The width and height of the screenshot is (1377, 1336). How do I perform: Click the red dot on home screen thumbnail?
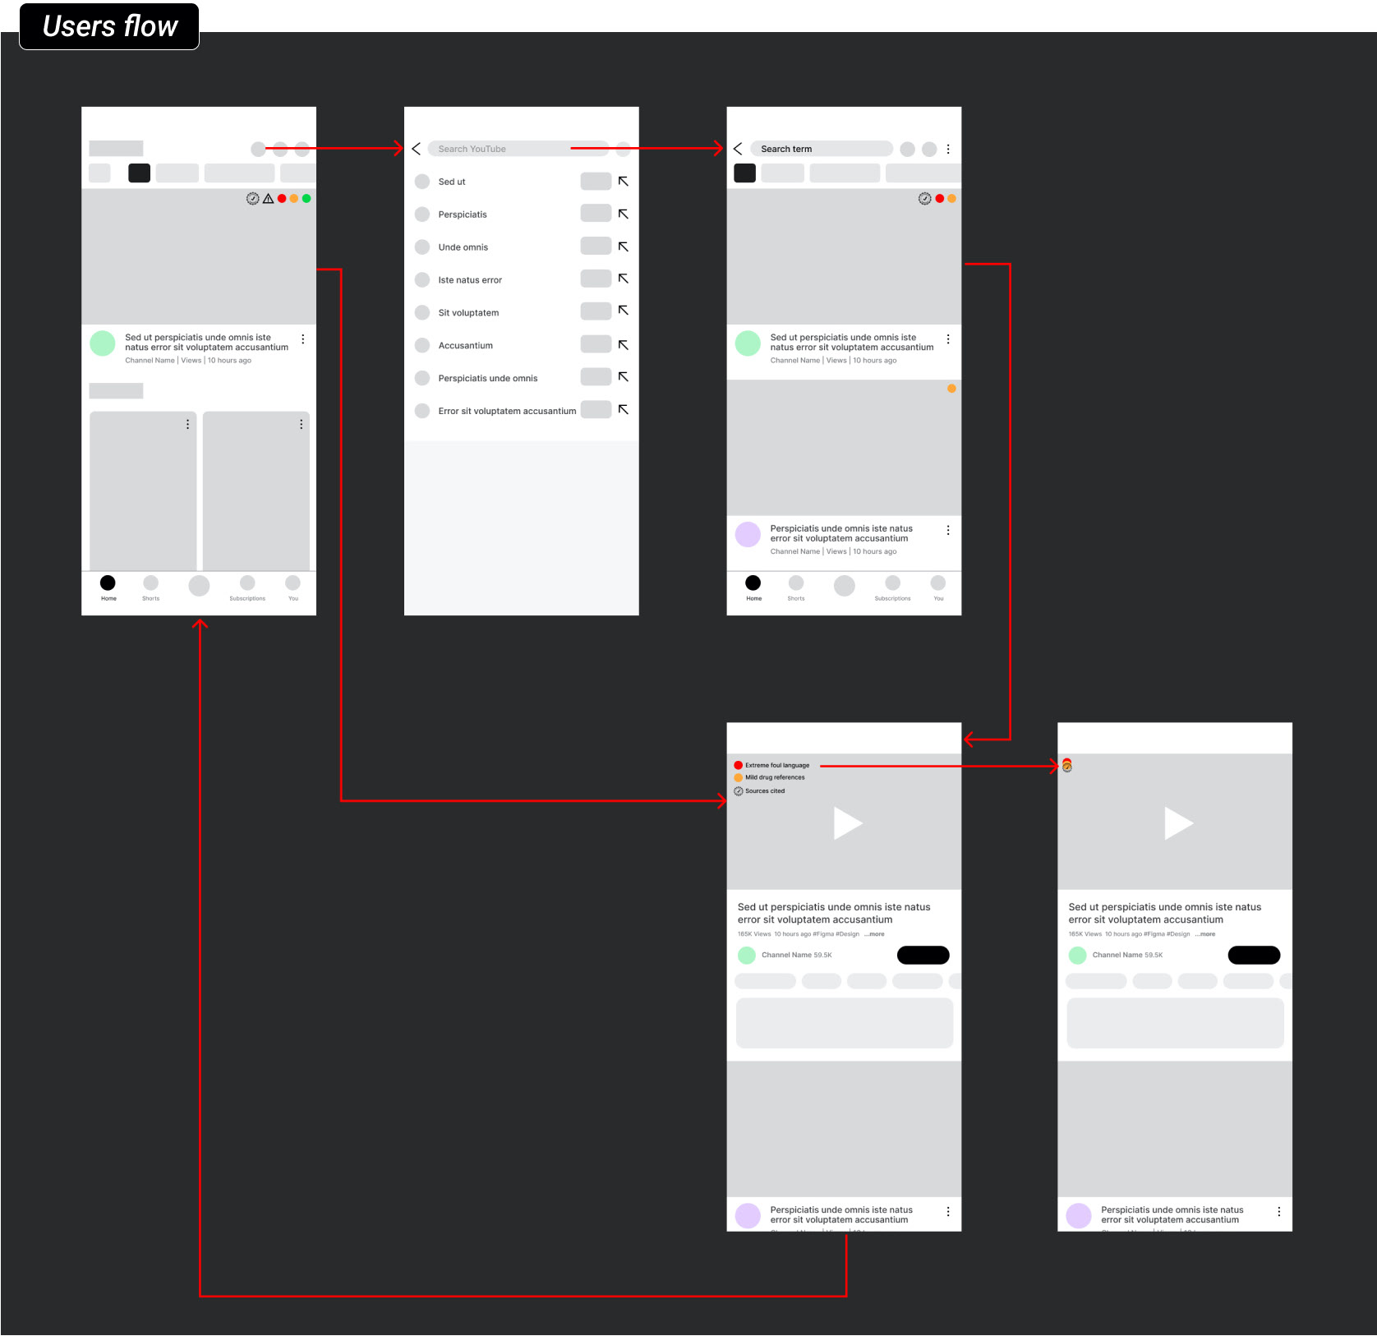[282, 199]
